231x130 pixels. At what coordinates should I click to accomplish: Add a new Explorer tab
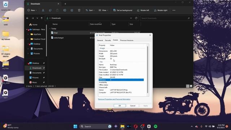(65, 4)
